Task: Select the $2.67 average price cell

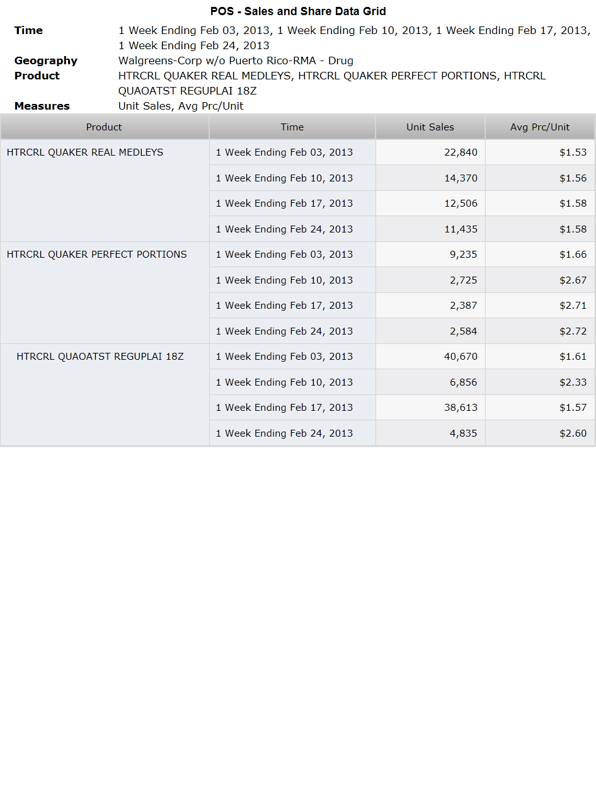Action: (540, 280)
